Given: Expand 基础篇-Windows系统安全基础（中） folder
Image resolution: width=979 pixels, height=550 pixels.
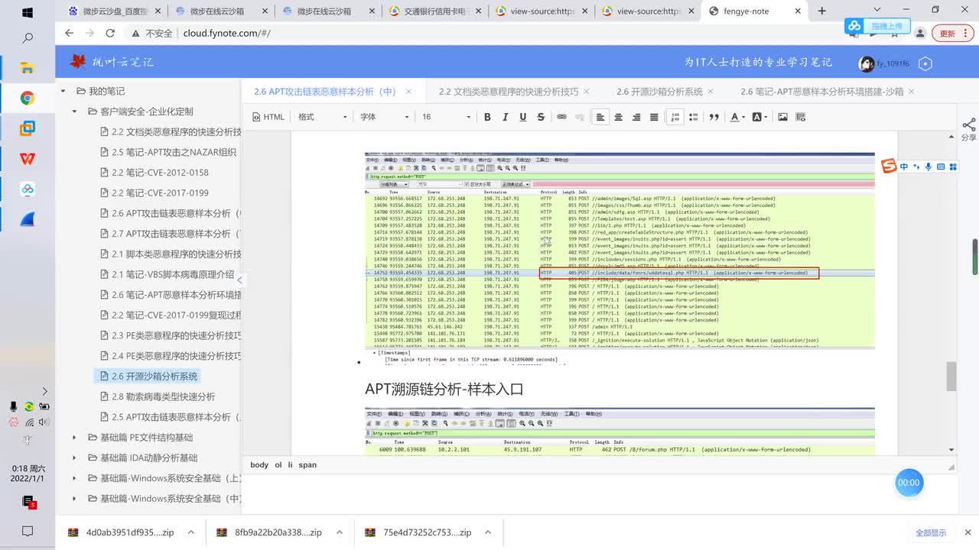Looking at the screenshot, I should (x=74, y=499).
